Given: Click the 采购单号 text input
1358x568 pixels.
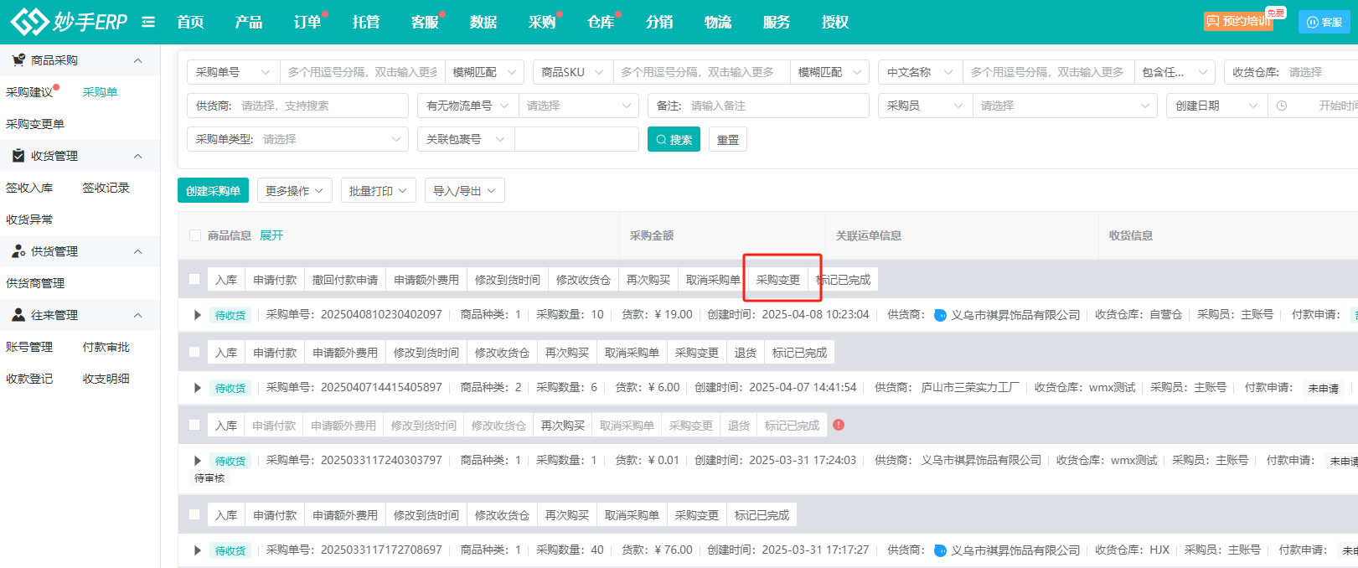Looking at the screenshot, I should (363, 72).
